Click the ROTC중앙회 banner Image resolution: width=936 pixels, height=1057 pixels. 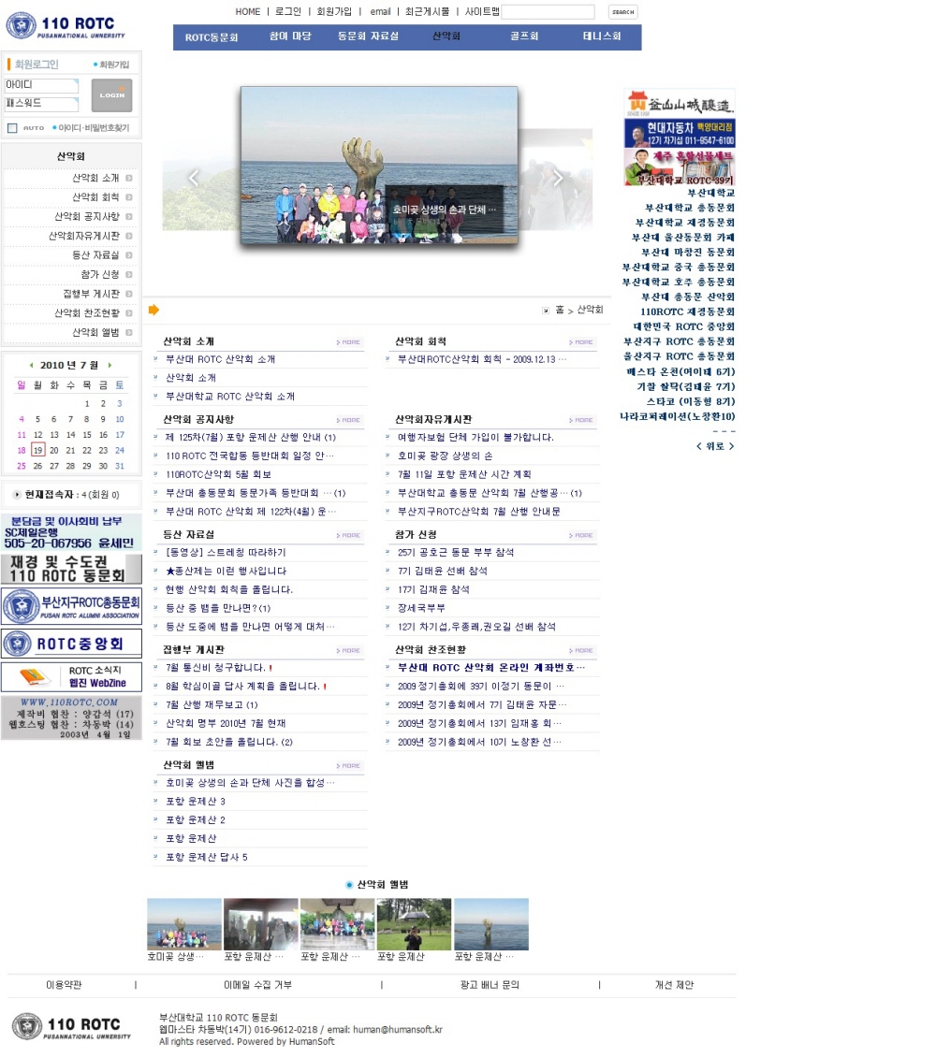point(71,644)
